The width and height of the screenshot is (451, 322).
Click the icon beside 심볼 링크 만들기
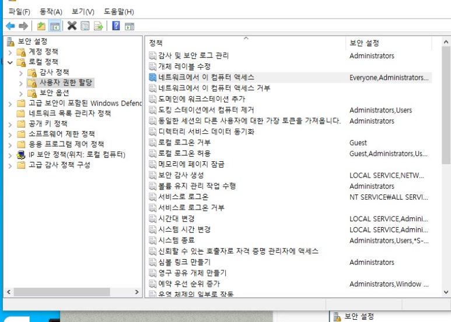(x=152, y=262)
